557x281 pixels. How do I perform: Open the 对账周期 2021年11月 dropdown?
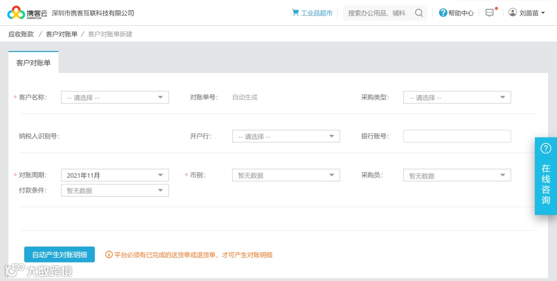tap(114, 175)
